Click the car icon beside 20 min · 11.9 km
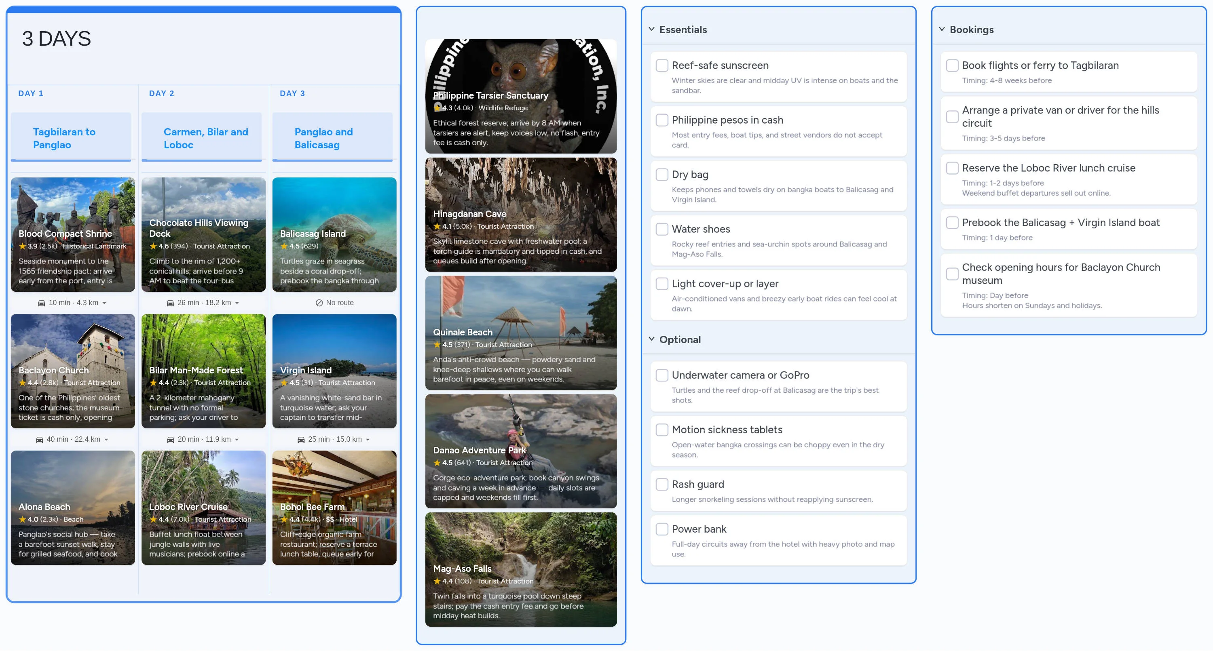This screenshot has height=651, width=1213. point(171,440)
